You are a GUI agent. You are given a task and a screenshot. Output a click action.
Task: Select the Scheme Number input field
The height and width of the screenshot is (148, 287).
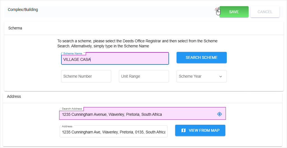coord(86,76)
